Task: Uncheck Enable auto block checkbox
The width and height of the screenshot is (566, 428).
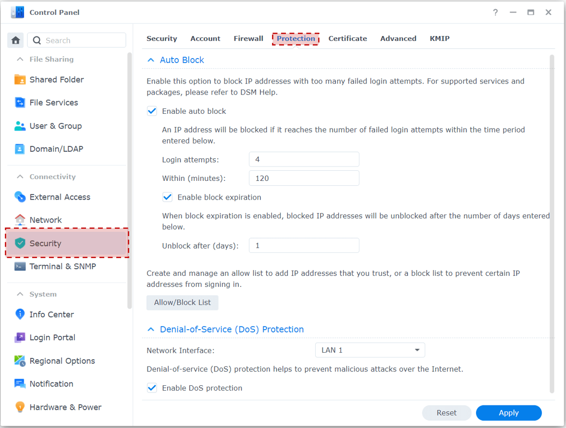Action: click(152, 111)
